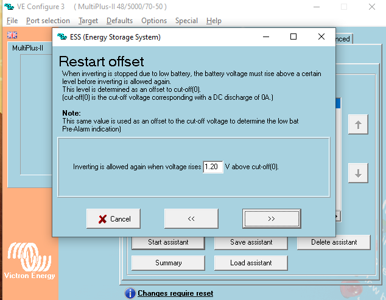Click the UK flag language icon
This screenshot has height=300, width=386.
click(12, 35)
